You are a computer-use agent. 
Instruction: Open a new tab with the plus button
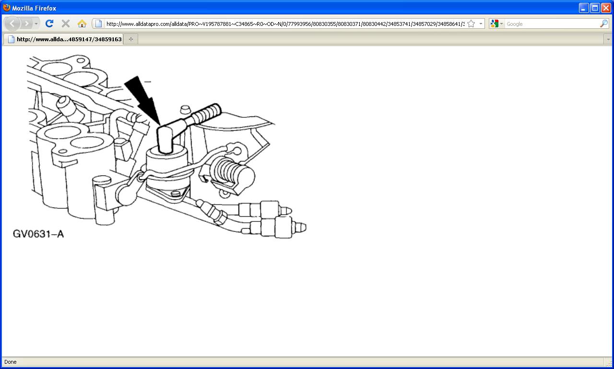tap(131, 39)
